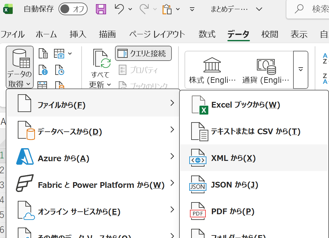Click the Recent Sources clock icon
Viewport: 329px width, 238px height.
pos(59,70)
